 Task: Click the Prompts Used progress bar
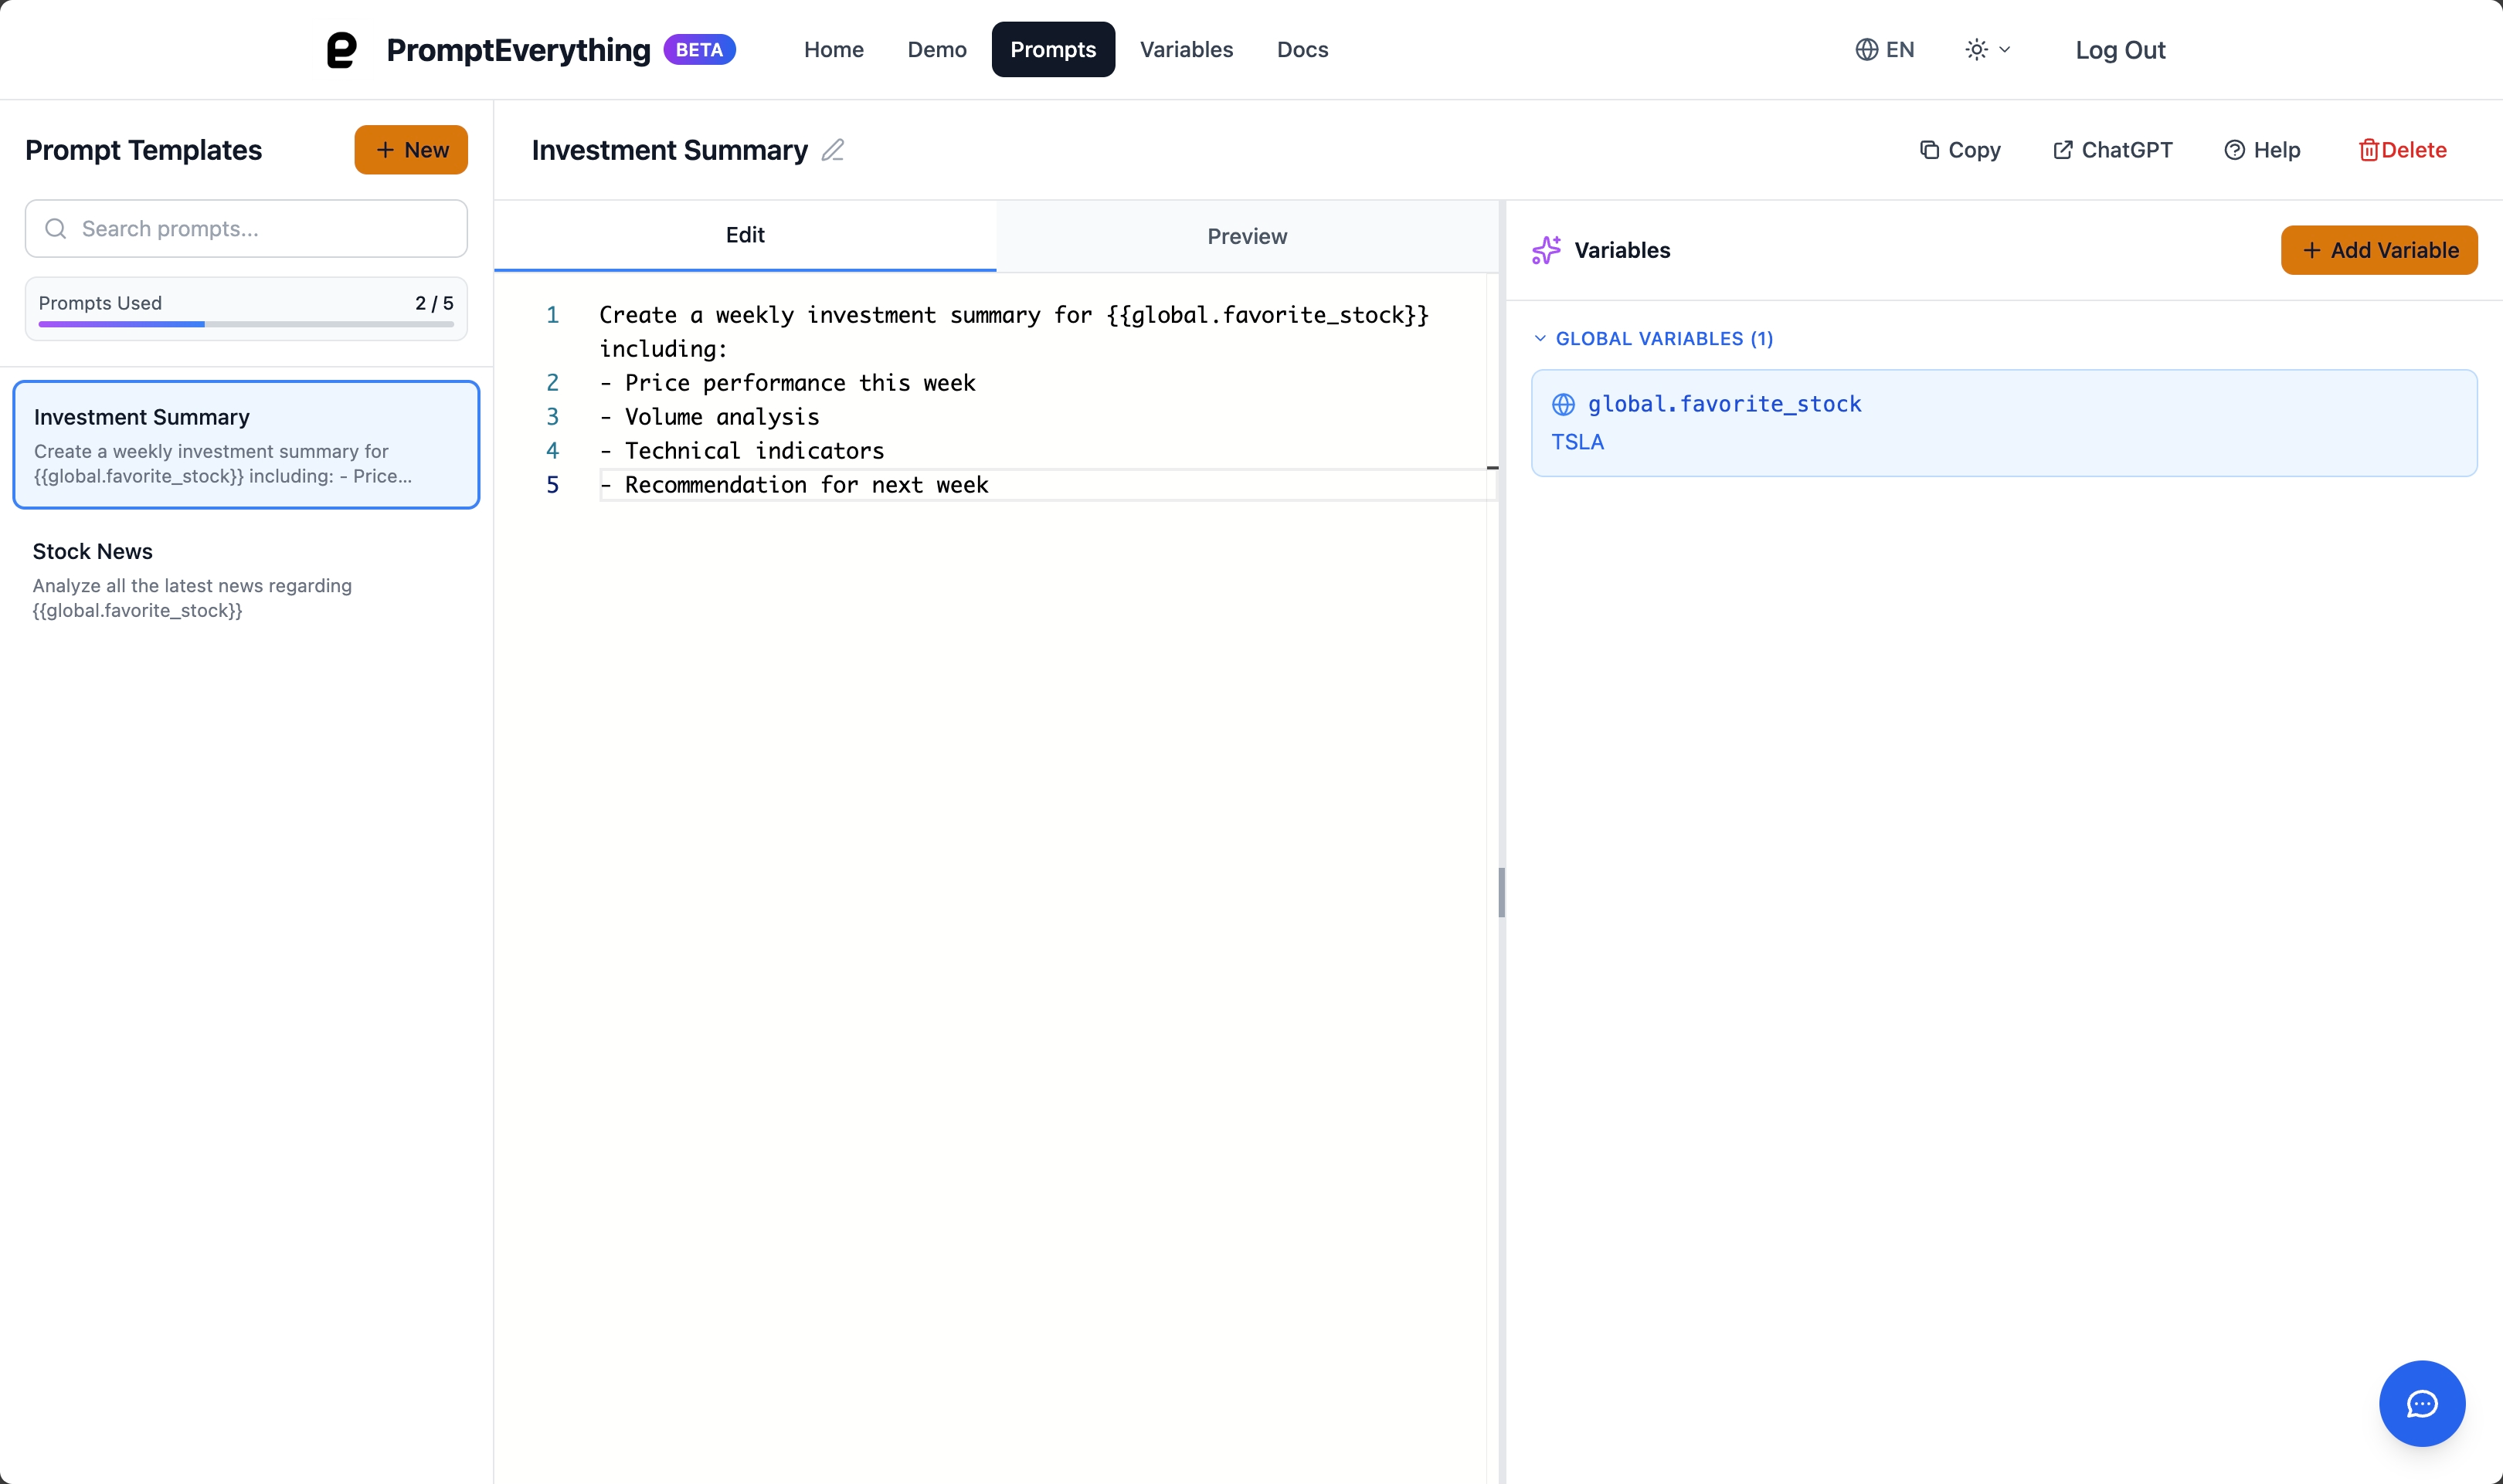click(x=246, y=324)
